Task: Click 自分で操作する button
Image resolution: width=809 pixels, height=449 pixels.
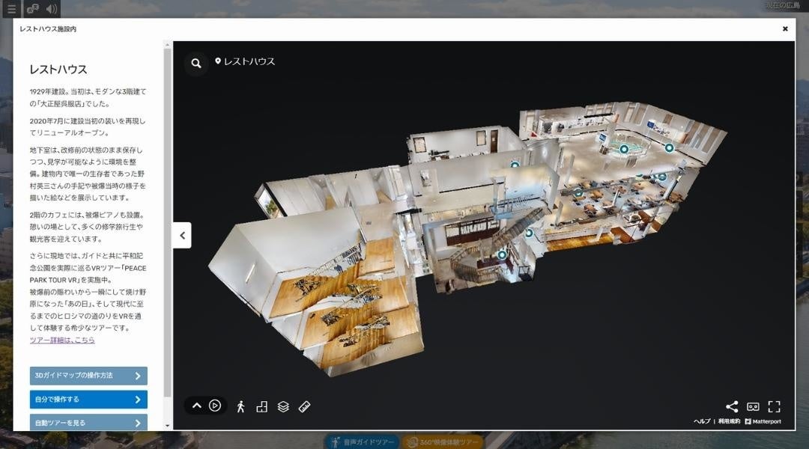Action: [x=88, y=400]
